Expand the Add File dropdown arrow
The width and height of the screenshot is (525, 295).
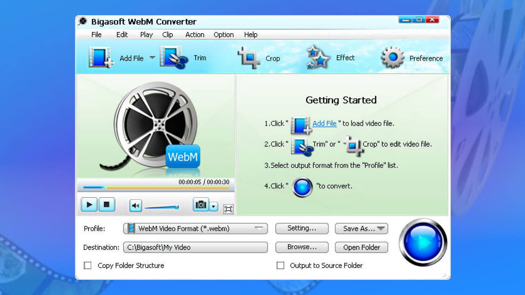point(152,57)
